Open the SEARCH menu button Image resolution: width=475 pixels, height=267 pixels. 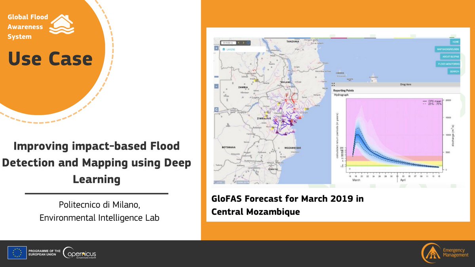[454, 71]
